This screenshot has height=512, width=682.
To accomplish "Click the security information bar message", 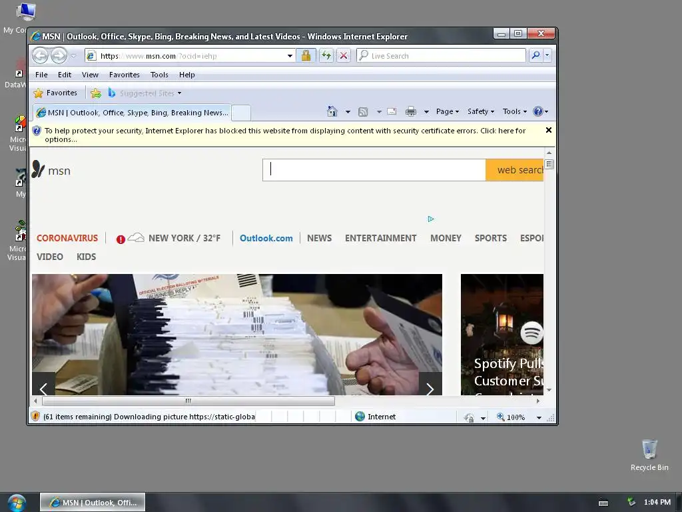I will pos(285,135).
